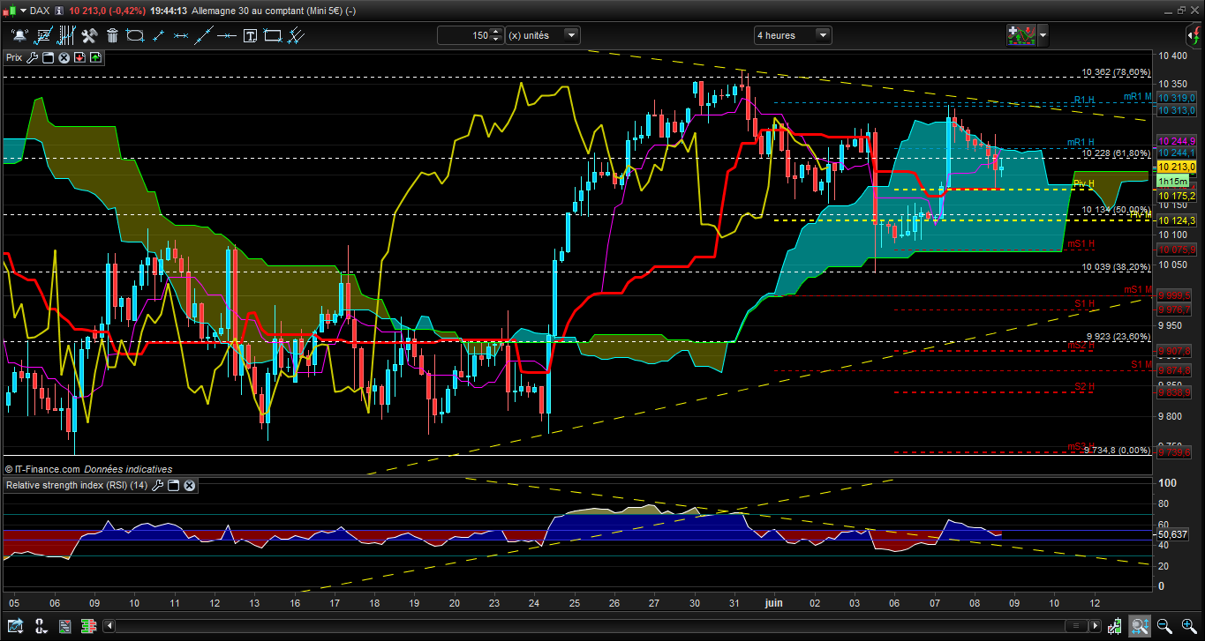Remove the Prix panel with its X icon
Viewport: 1205px width, 641px height.
point(64,57)
